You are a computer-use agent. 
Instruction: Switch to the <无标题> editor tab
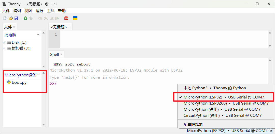[59, 27]
